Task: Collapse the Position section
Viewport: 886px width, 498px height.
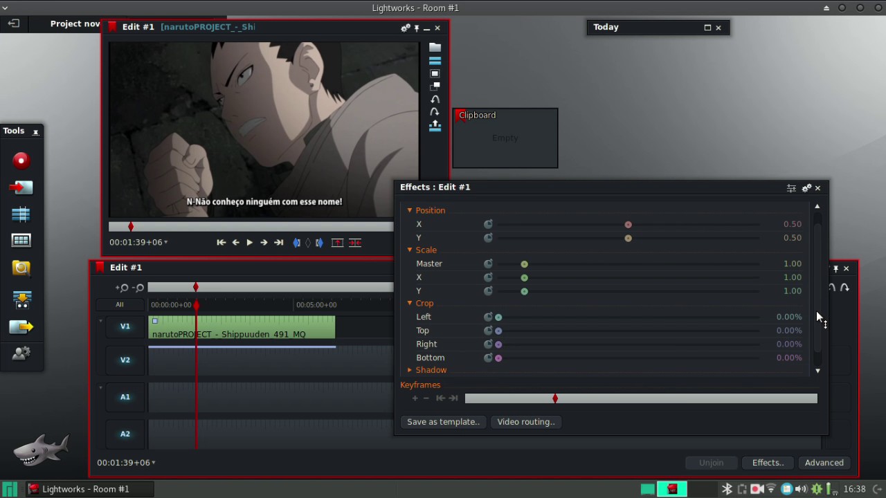Action: tap(410, 210)
